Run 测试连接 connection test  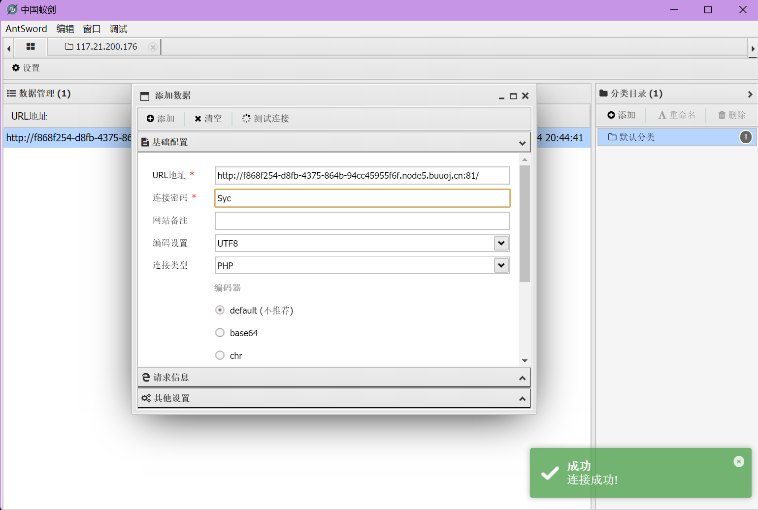265,119
